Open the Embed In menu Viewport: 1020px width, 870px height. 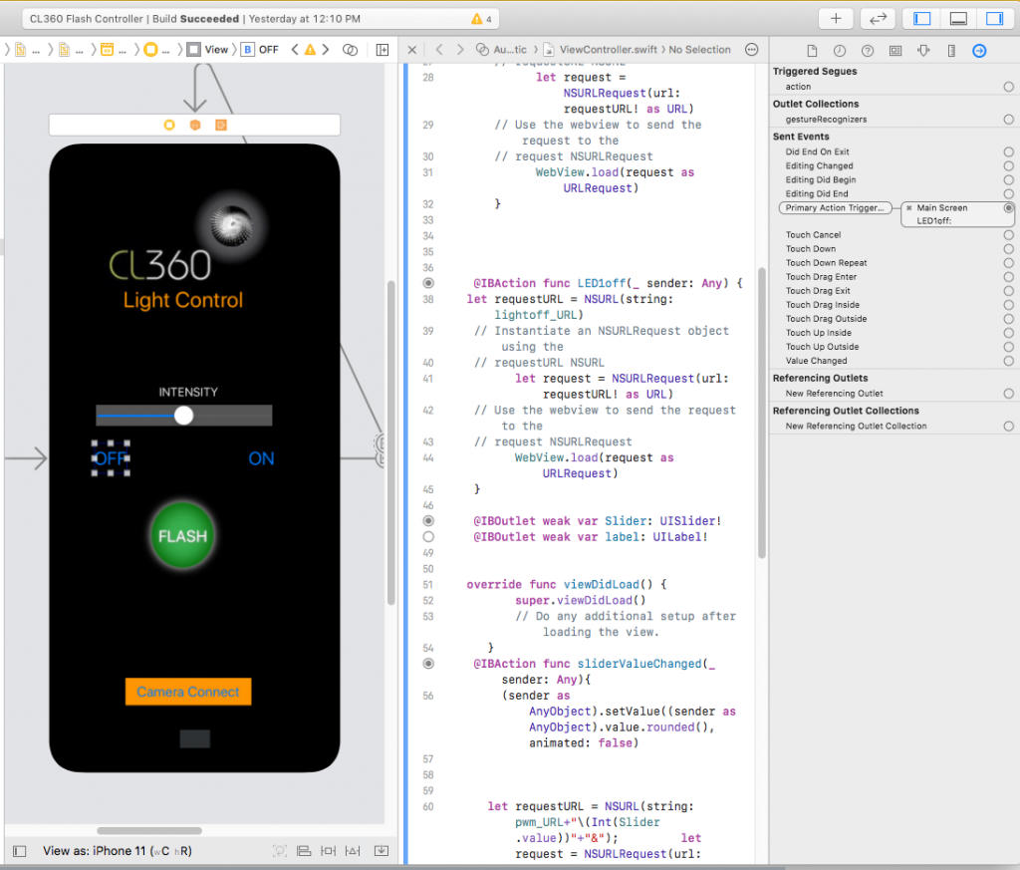pyautogui.click(x=382, y=851)
